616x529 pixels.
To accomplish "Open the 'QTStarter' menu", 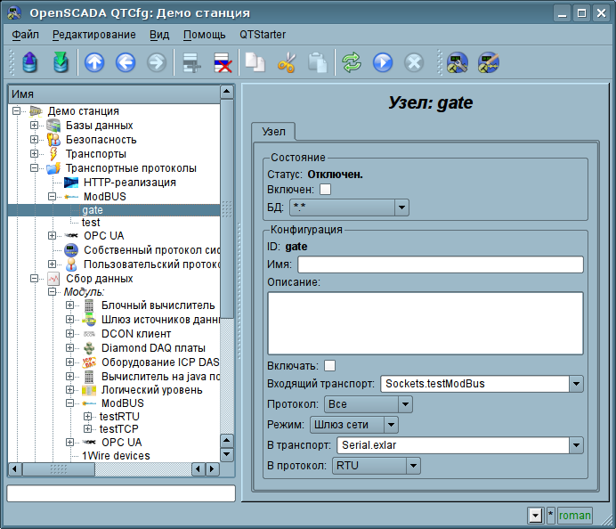I will [x=263, y=35].
